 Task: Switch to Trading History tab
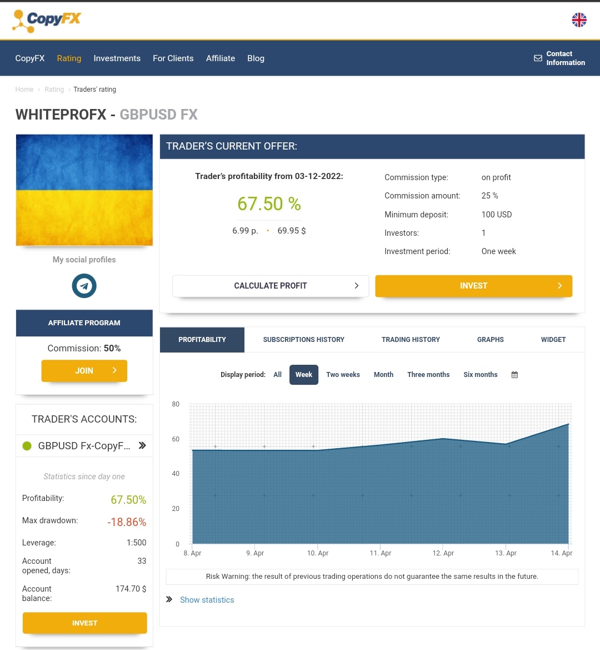tap(411, 340)
